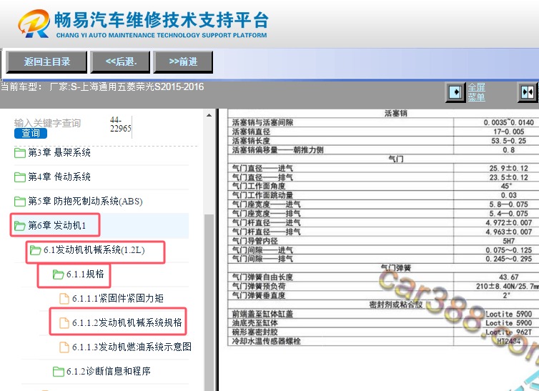The height and width of the screenshot is (391, 539).
Task: Click the 活塞销直径 row label
Action: tap(251, 132)
